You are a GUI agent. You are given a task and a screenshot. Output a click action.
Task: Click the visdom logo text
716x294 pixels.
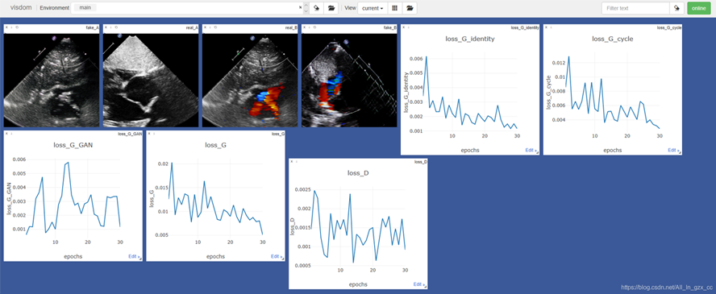pos(21,8)
